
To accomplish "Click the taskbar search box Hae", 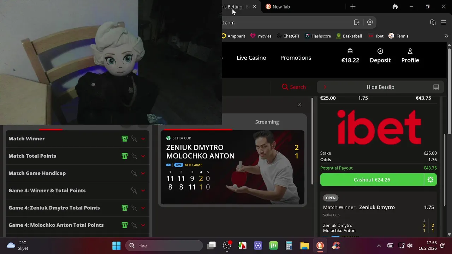I will pos(164,246).
